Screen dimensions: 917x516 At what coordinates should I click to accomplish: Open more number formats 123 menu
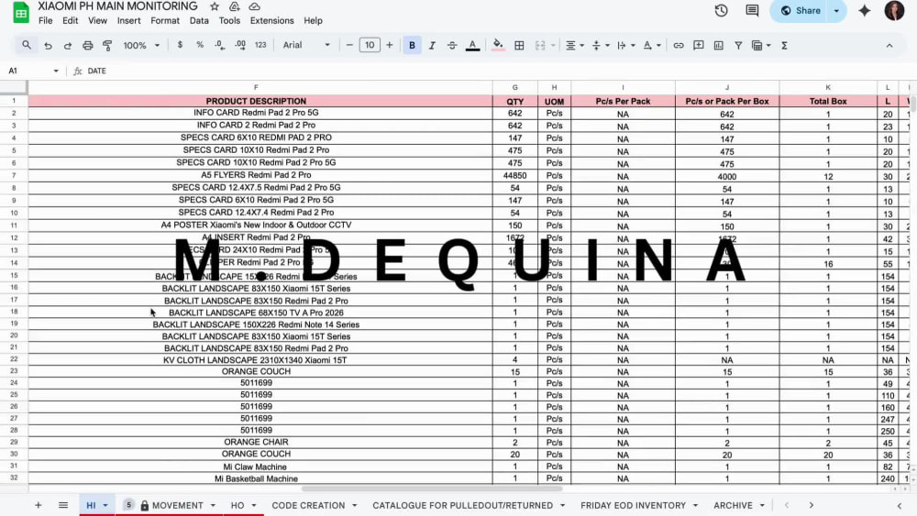click(x=260, y=45)
